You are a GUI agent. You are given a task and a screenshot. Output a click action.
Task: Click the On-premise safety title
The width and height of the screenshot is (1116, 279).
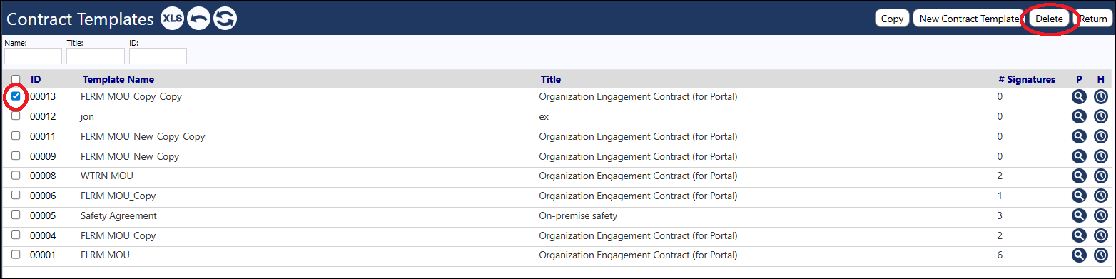tap(578, 215)
